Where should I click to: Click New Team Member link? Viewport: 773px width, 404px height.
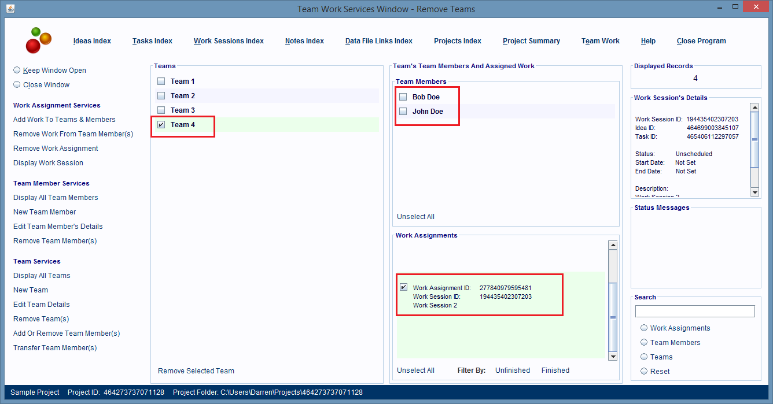click(x=45, y=212)
